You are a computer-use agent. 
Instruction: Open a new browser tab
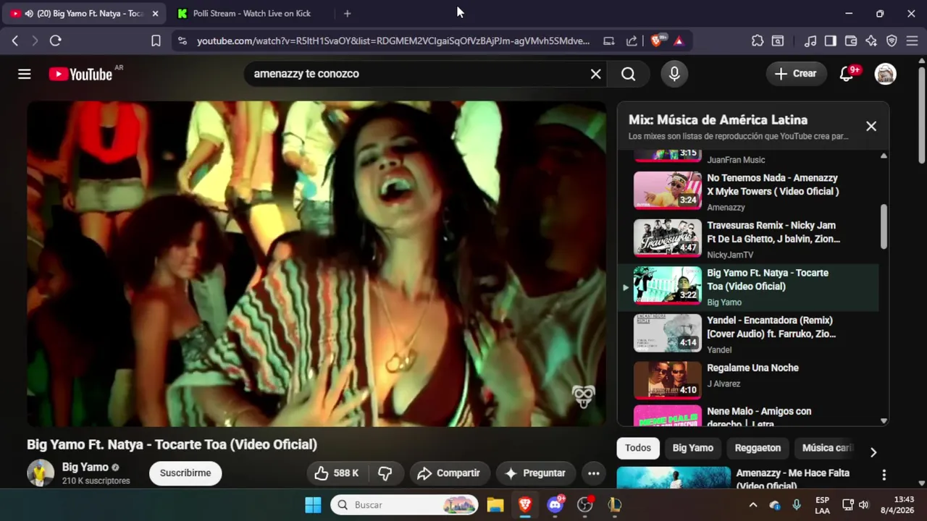347,14
